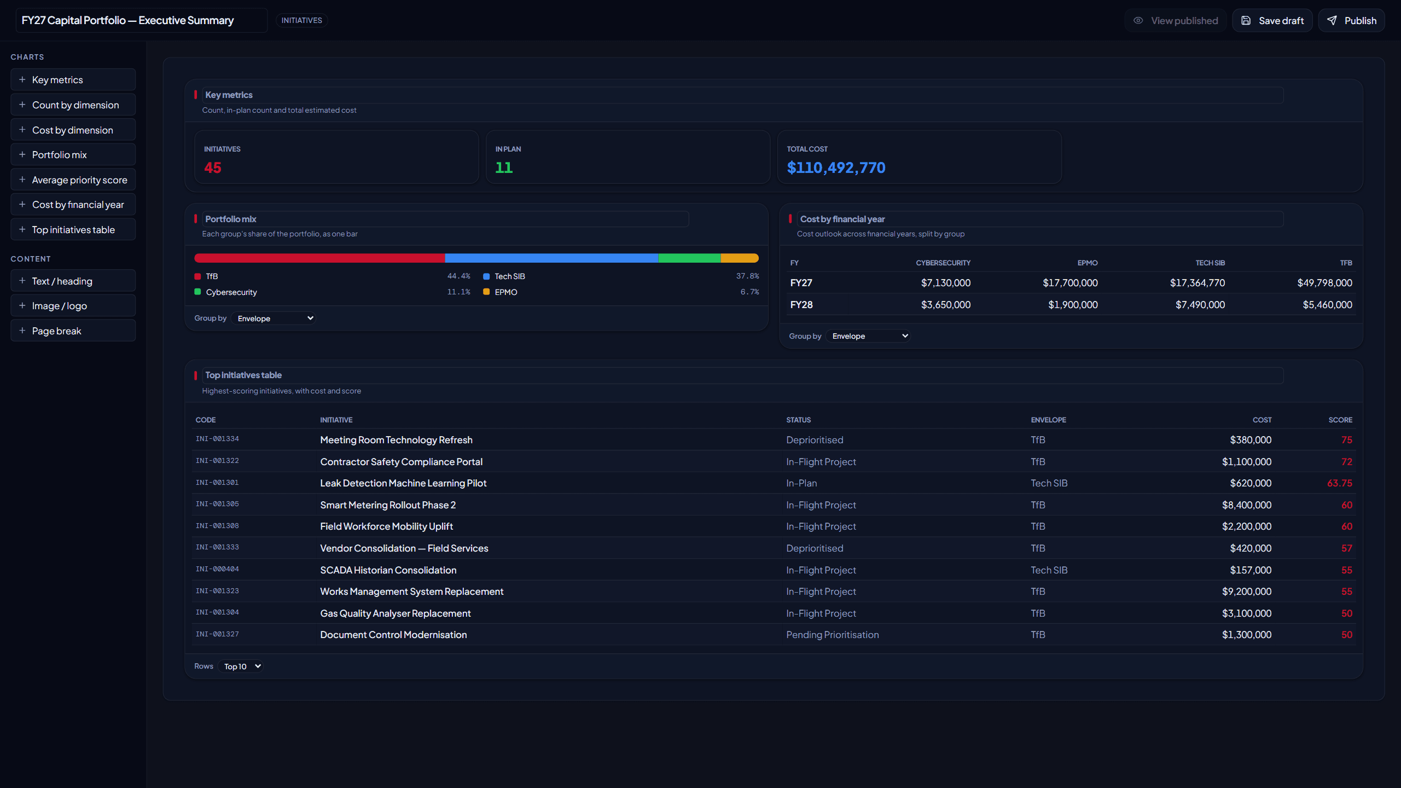Click the SCORE column header

[x=1340, y=420]
